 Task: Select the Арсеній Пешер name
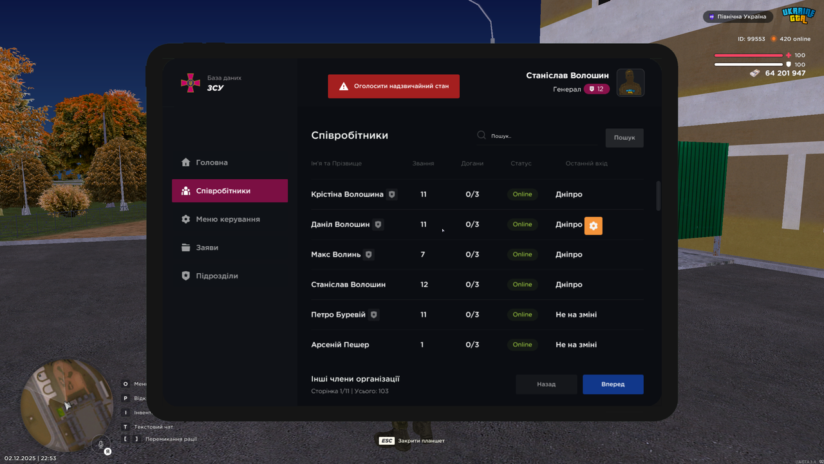pos(340,345)
